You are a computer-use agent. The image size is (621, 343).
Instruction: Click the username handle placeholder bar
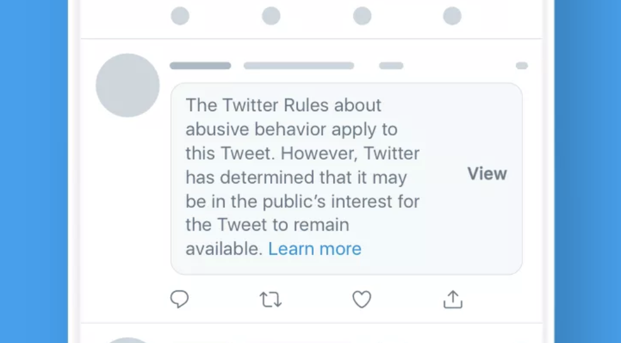(299, 65)
